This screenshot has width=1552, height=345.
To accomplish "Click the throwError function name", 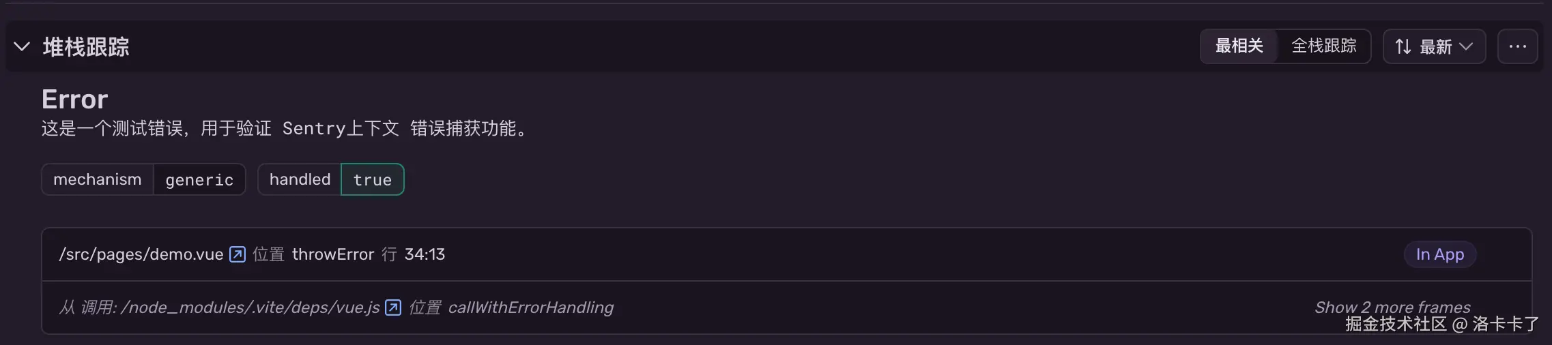I will pyautogui.click(x=333, y=254).
